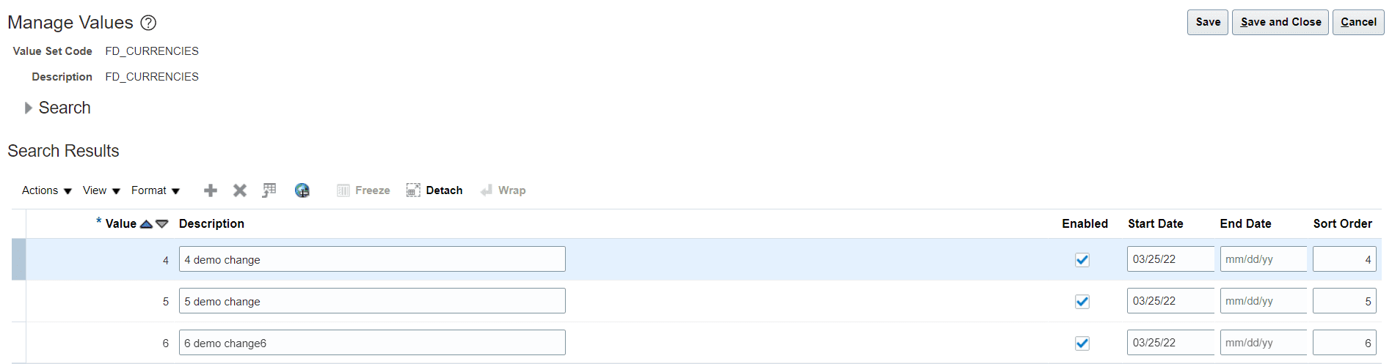1392x364 pixels.
Task: Click the Save button
Action: (x=1208, y=22)
